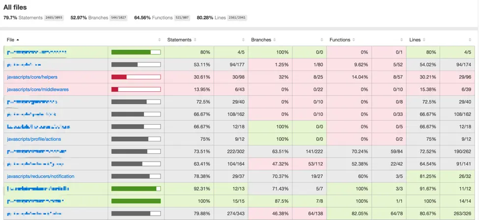Click the 82.05% functions cell
Viewport: 479px width, 220px height.
pos(349,214)
